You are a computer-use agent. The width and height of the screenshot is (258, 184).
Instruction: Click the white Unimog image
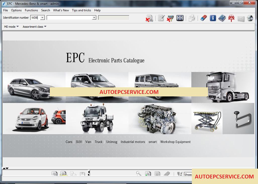(97, 119)
